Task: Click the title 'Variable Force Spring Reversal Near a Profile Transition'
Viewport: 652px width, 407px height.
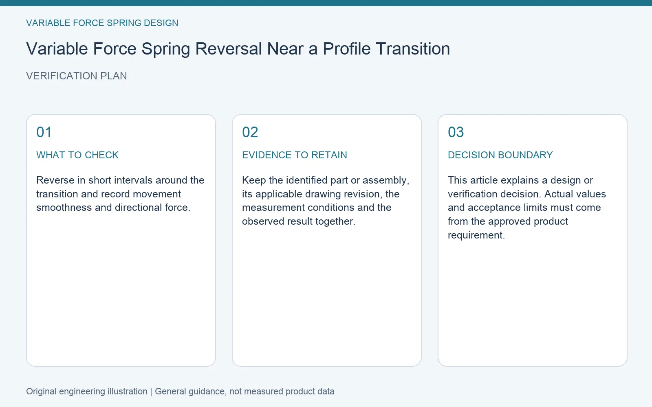Action: (238, 49)
